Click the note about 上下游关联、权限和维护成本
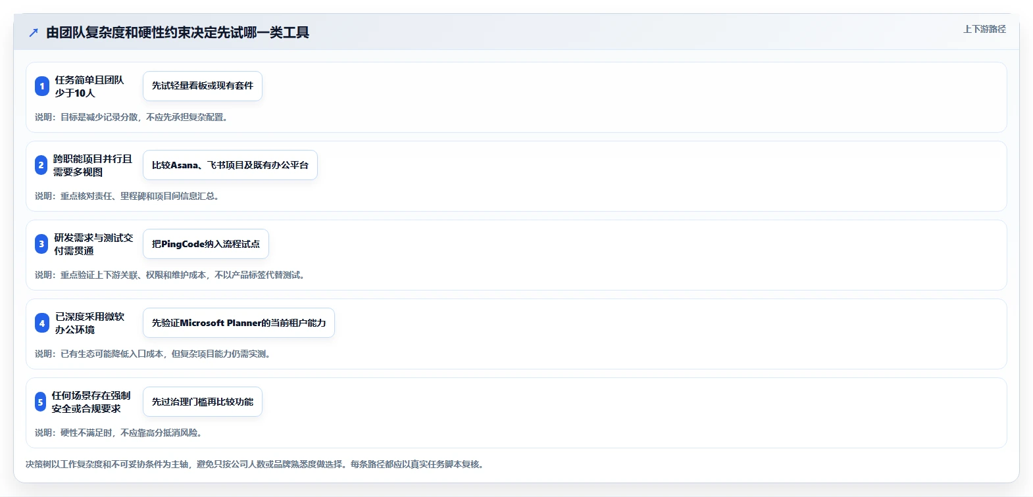The image size is (1033, 497). point(170,275)
